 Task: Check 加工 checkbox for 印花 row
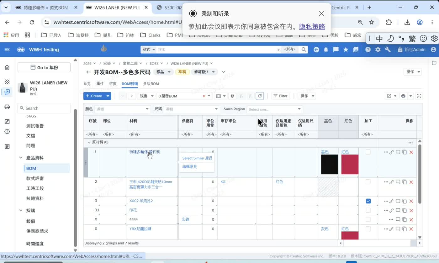(368, 210)
